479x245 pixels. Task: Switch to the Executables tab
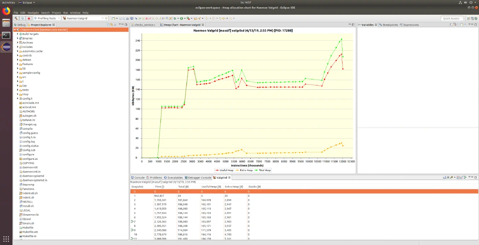pos(173,178)
